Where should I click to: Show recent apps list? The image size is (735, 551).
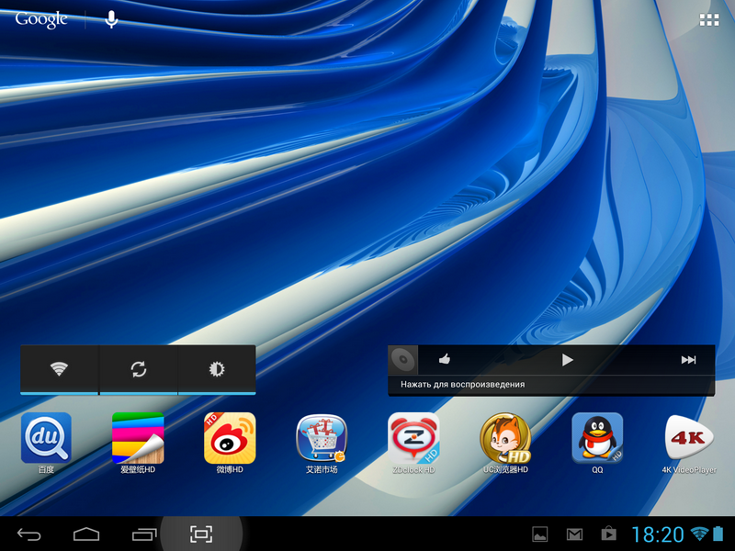coord(144,534)
